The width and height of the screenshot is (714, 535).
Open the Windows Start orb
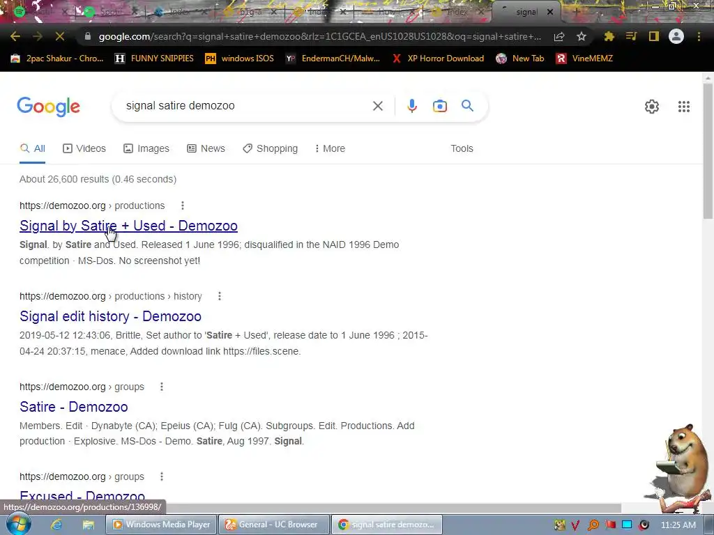pyautogui.click(x=18, y=524)
